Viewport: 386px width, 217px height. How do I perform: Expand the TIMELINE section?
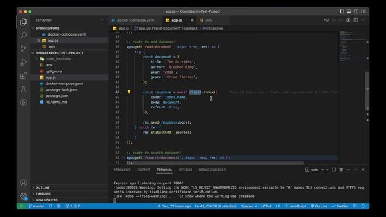(43, 194)
